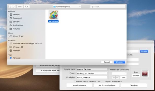Click the Recents clock icon

[x=11, y=15]
